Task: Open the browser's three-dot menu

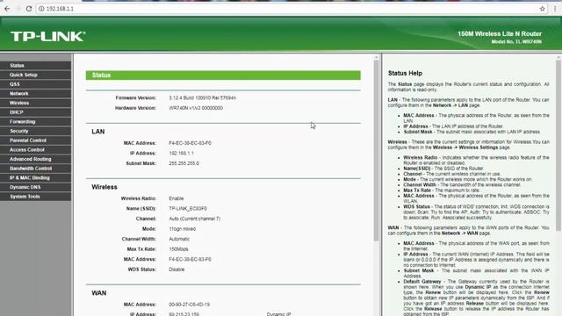Action: pos(555,9)
